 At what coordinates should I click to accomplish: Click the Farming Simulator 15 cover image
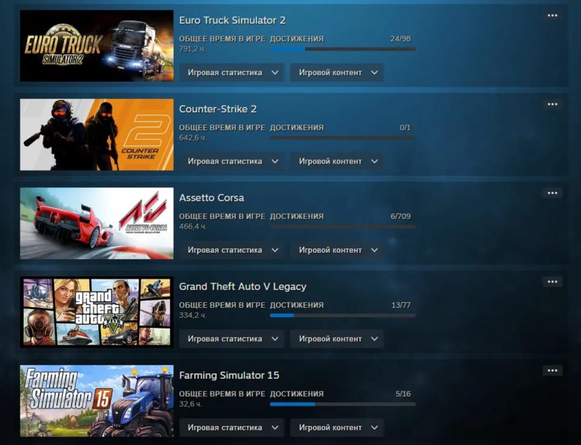pos(96,401)
